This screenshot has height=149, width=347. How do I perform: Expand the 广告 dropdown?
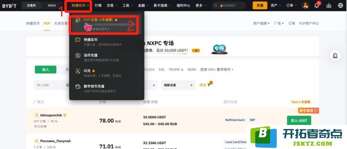click(x=279, y=23)
